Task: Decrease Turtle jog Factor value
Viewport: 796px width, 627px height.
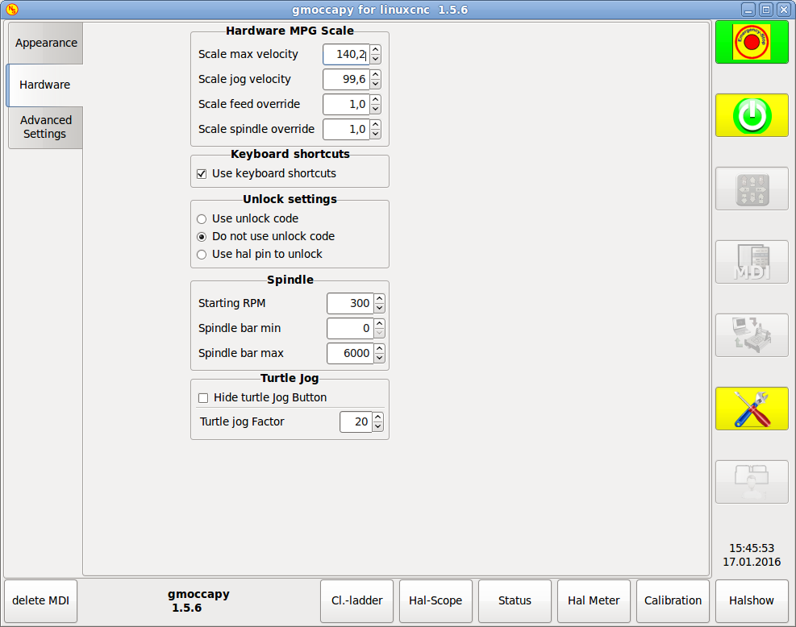Action: 377,426
